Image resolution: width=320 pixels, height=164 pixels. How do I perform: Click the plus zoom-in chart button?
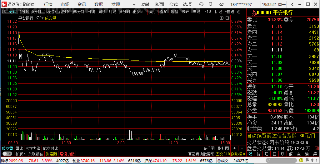(234, 148)
